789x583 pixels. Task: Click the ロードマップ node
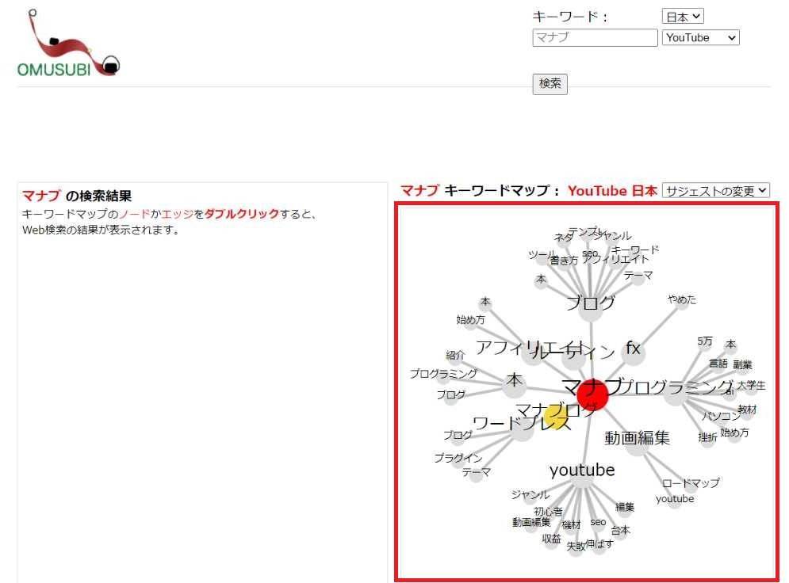coord(691,486)
